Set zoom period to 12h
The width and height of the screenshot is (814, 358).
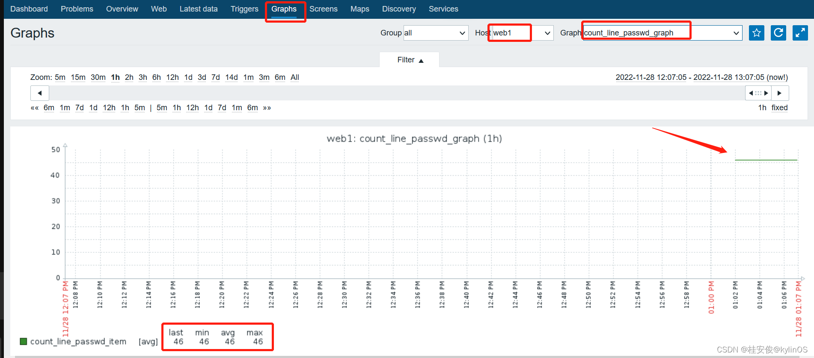tap(172, 77)
